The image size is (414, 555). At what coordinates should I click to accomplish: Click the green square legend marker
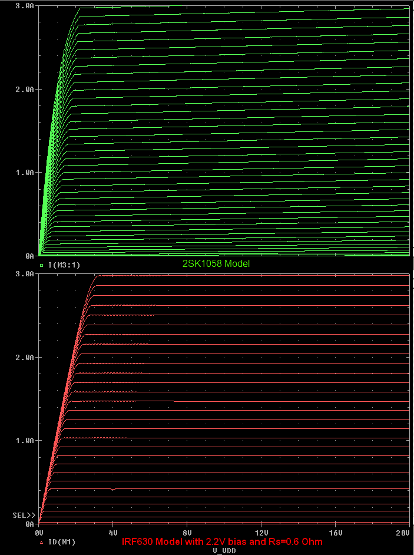tap(42, 265)
